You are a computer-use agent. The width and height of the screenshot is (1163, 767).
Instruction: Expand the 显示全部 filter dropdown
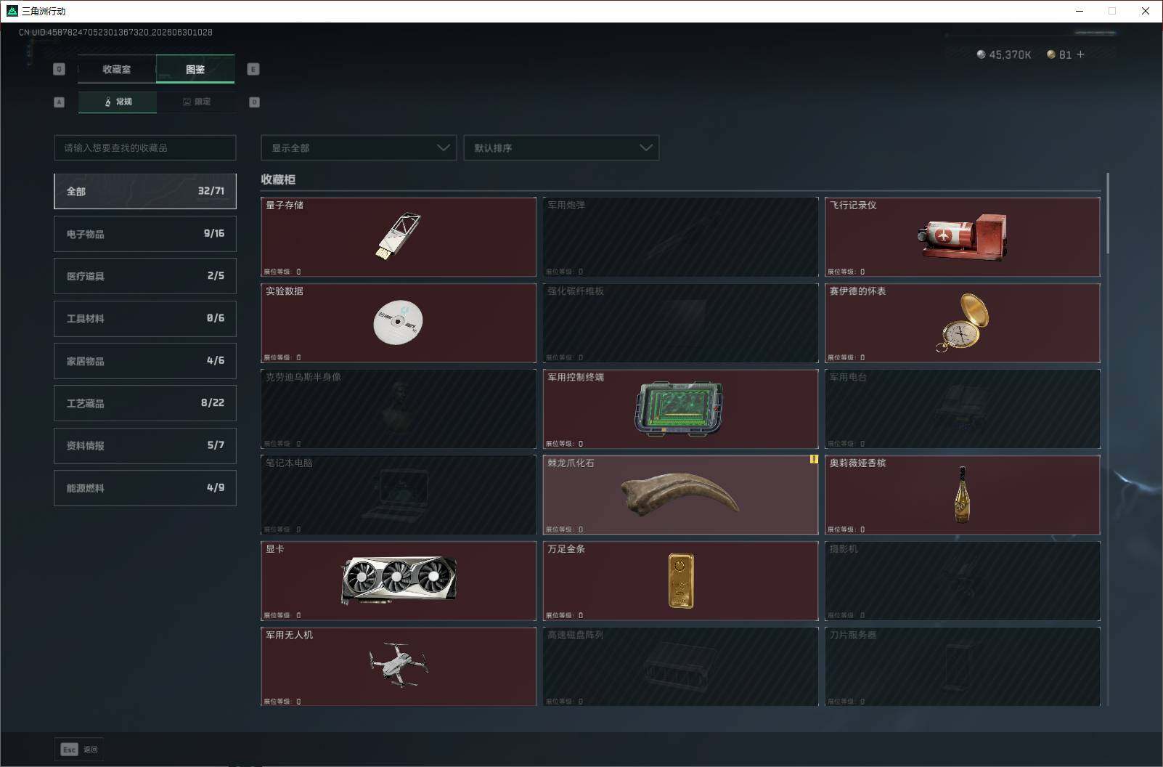pyautogui.click(x=359, y=147)
